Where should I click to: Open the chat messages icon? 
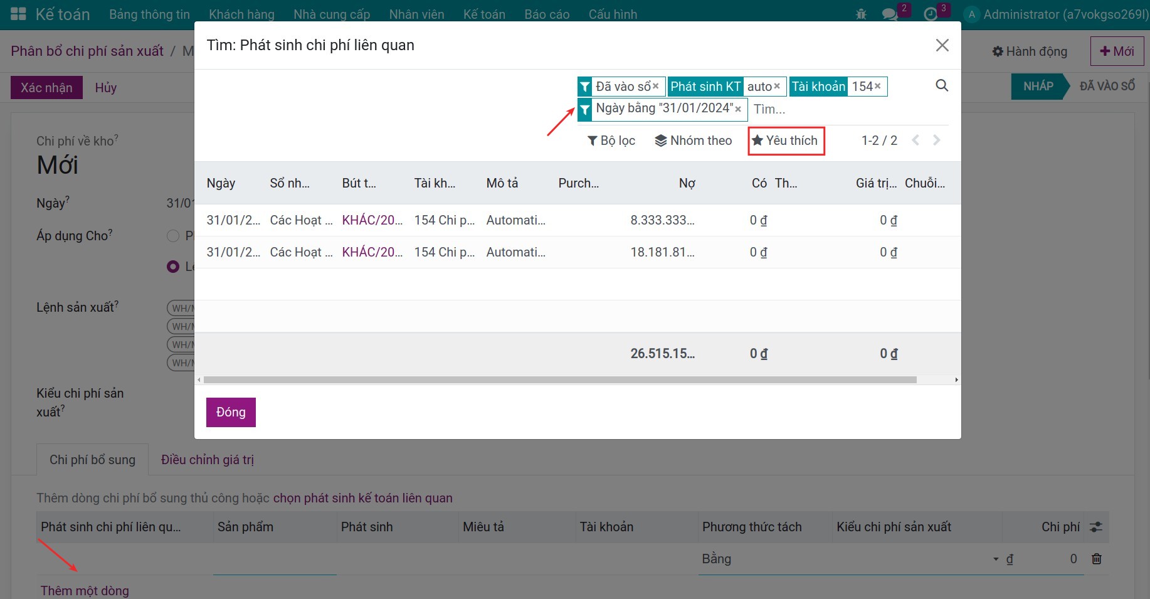coord(889,14)
